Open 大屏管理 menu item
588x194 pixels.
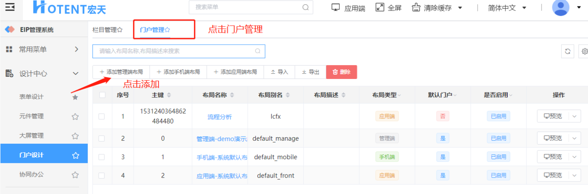(31, 135)
